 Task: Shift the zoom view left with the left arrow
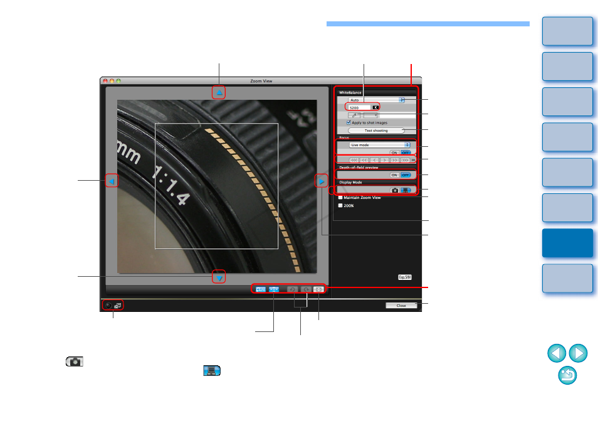(112, 181)
